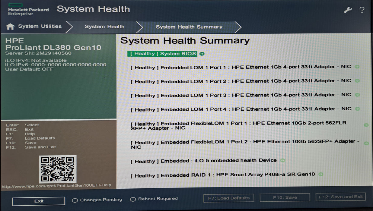Click F12: Save and Exit button
The image size is (373, 211).
click(341, 197)
